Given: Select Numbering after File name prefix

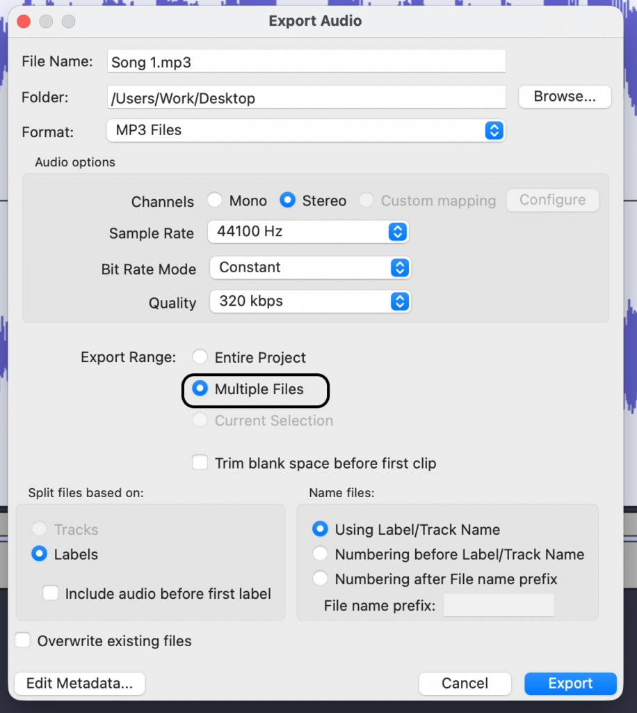Looking at the screenshot, I should (320, 579).
